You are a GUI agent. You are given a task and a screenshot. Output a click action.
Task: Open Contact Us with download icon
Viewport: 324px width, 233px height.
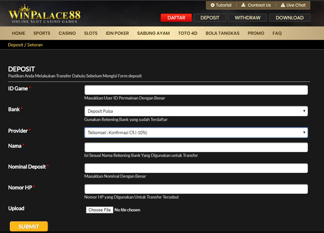(x=256, y=5)
